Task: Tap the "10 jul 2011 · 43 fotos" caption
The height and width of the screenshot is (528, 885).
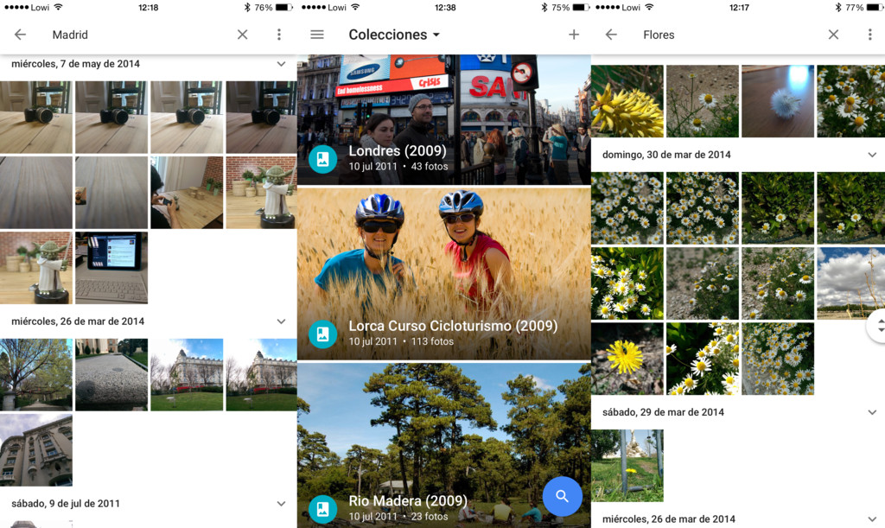Action: (x=398, y=167)
